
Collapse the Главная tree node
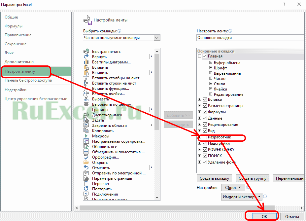coord(199,56)
